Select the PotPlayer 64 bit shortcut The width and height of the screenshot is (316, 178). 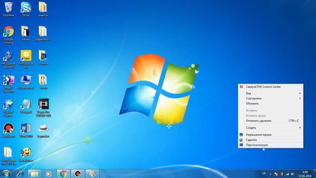pos(26,59)
